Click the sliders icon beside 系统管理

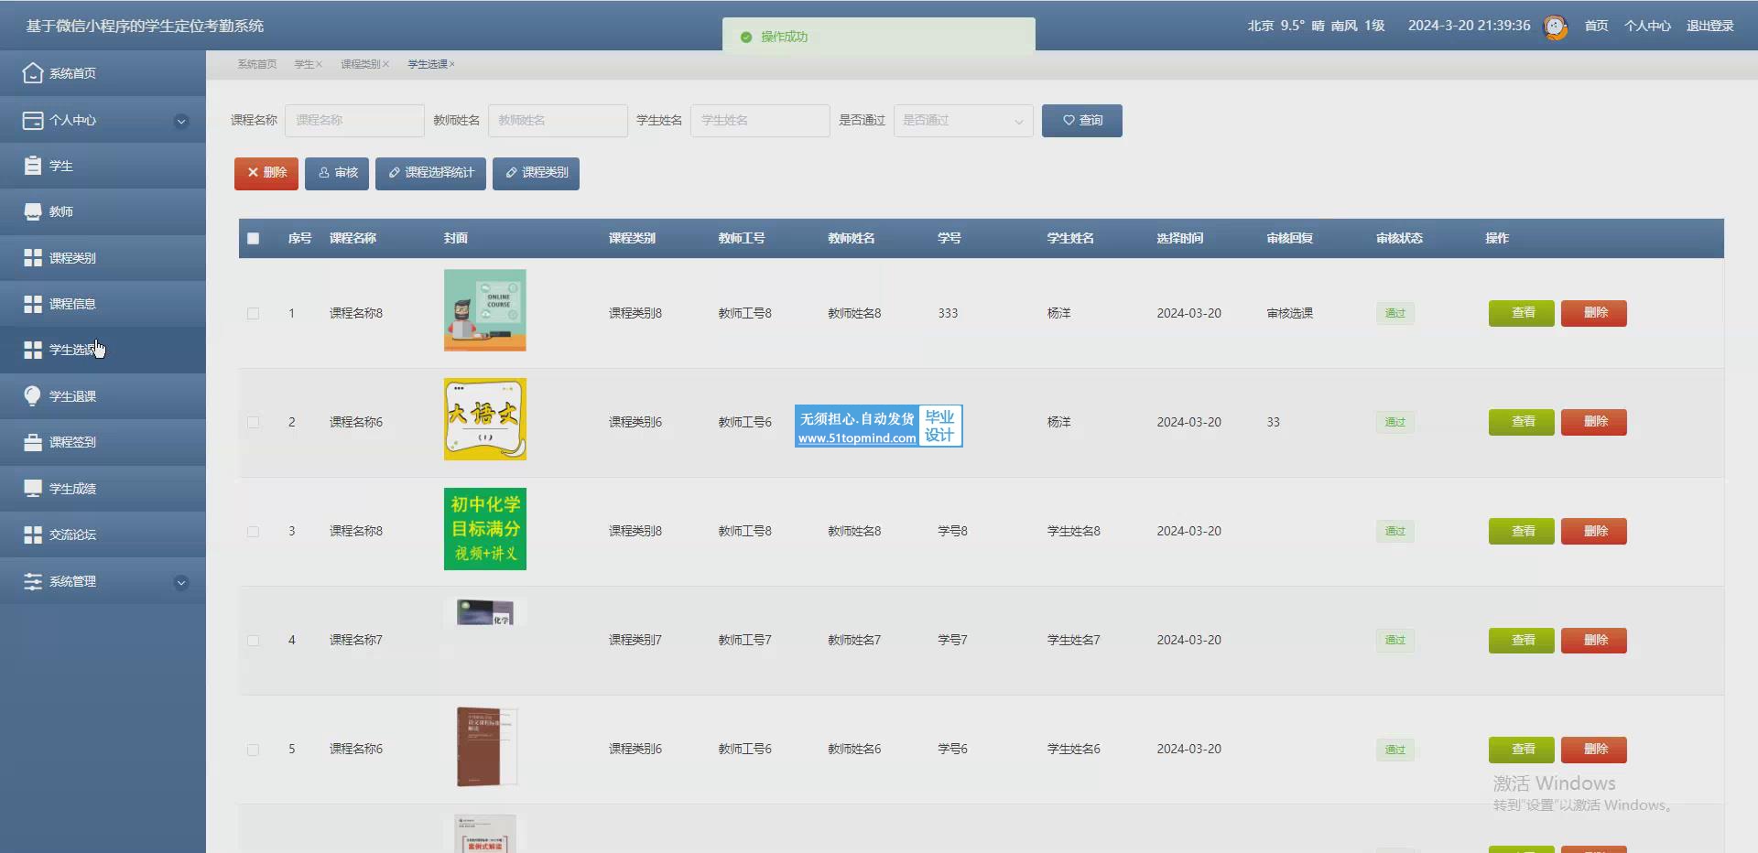coord(33,581)
